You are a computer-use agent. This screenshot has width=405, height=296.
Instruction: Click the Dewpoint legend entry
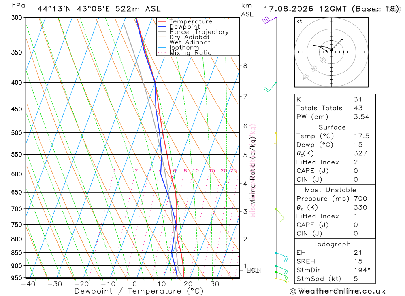tap(179, 27)
